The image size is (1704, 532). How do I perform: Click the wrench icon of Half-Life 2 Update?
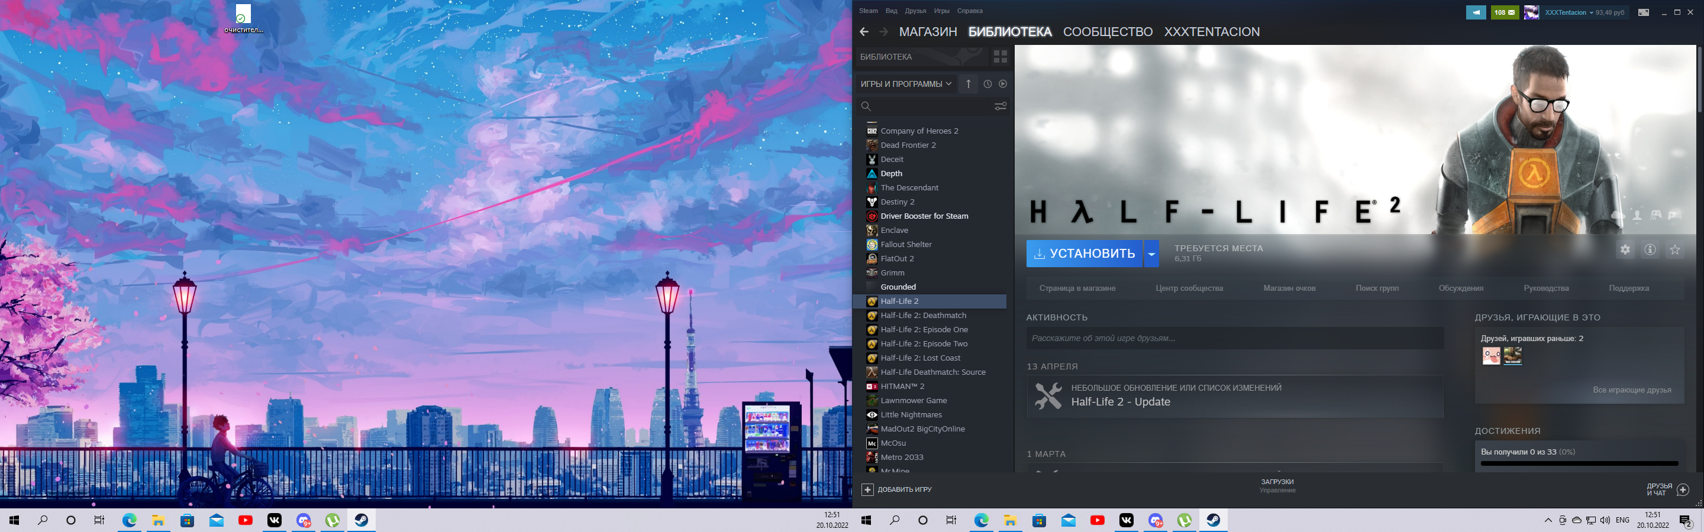pyautogui.click(x=1048, y=396)
